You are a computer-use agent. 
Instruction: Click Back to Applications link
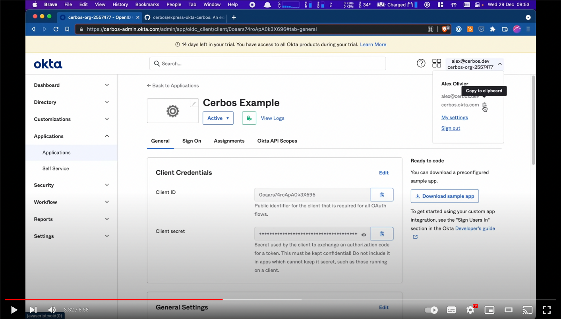[x=173, y=85]
